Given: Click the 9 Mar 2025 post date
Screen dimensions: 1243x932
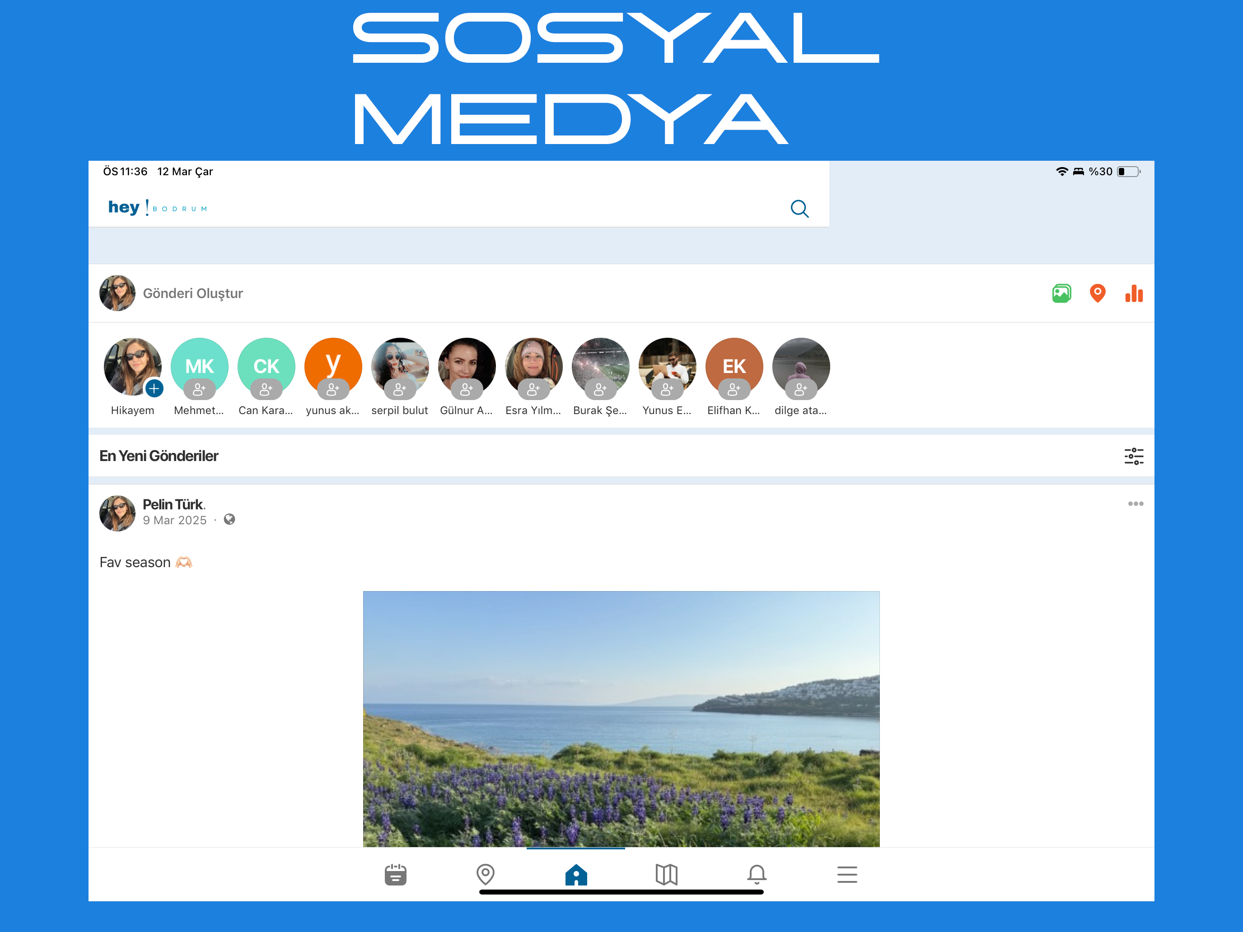Looking at the screenshot, I should click(x=175, y=520).
